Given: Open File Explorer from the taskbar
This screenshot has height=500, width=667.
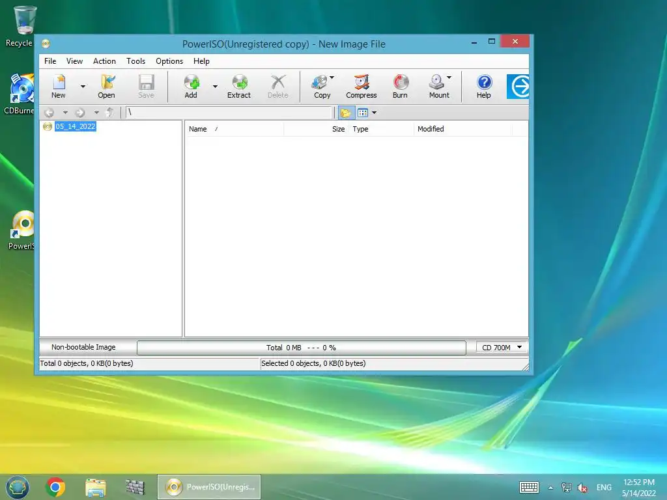Looking at the screenshot, I should click(x=96, y=487).
